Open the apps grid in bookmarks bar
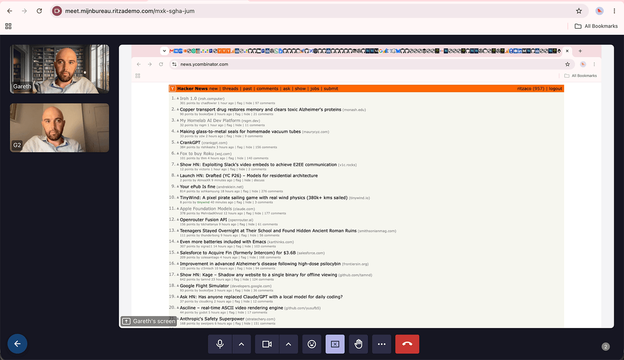This screenshot has width=624, height=360. pyautogui.click(x=8, y=26)
